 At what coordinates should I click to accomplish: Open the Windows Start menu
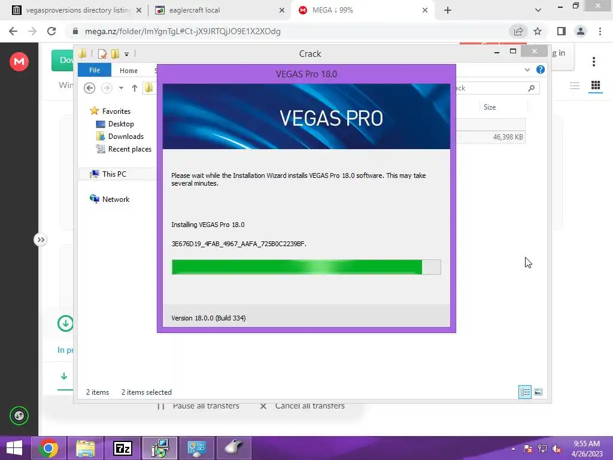pyautogui.click(x=14, y=448)
